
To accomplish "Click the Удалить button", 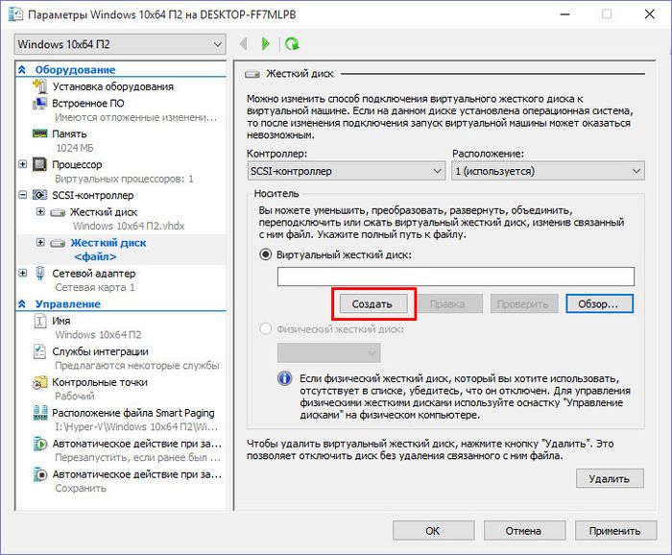I will coord(610,478).
